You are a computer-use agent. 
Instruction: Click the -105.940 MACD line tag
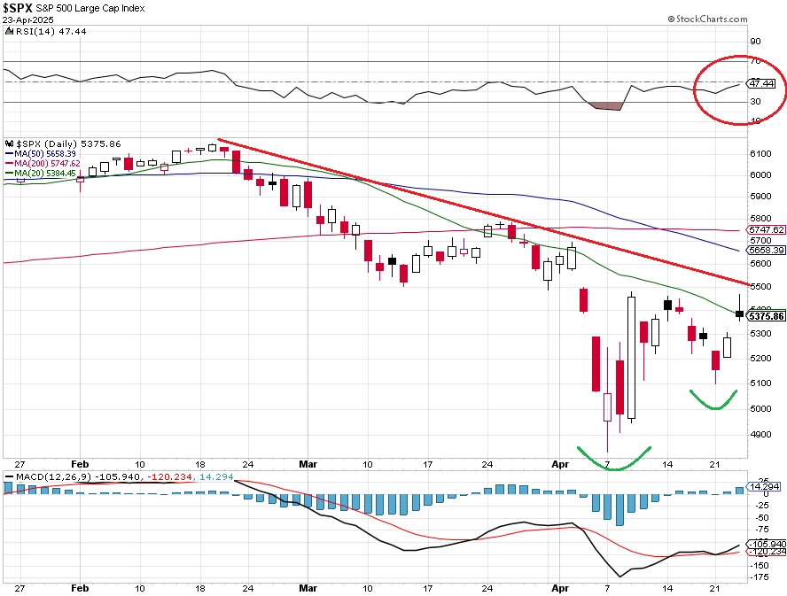pyautogui.click(x=767, y=544)
